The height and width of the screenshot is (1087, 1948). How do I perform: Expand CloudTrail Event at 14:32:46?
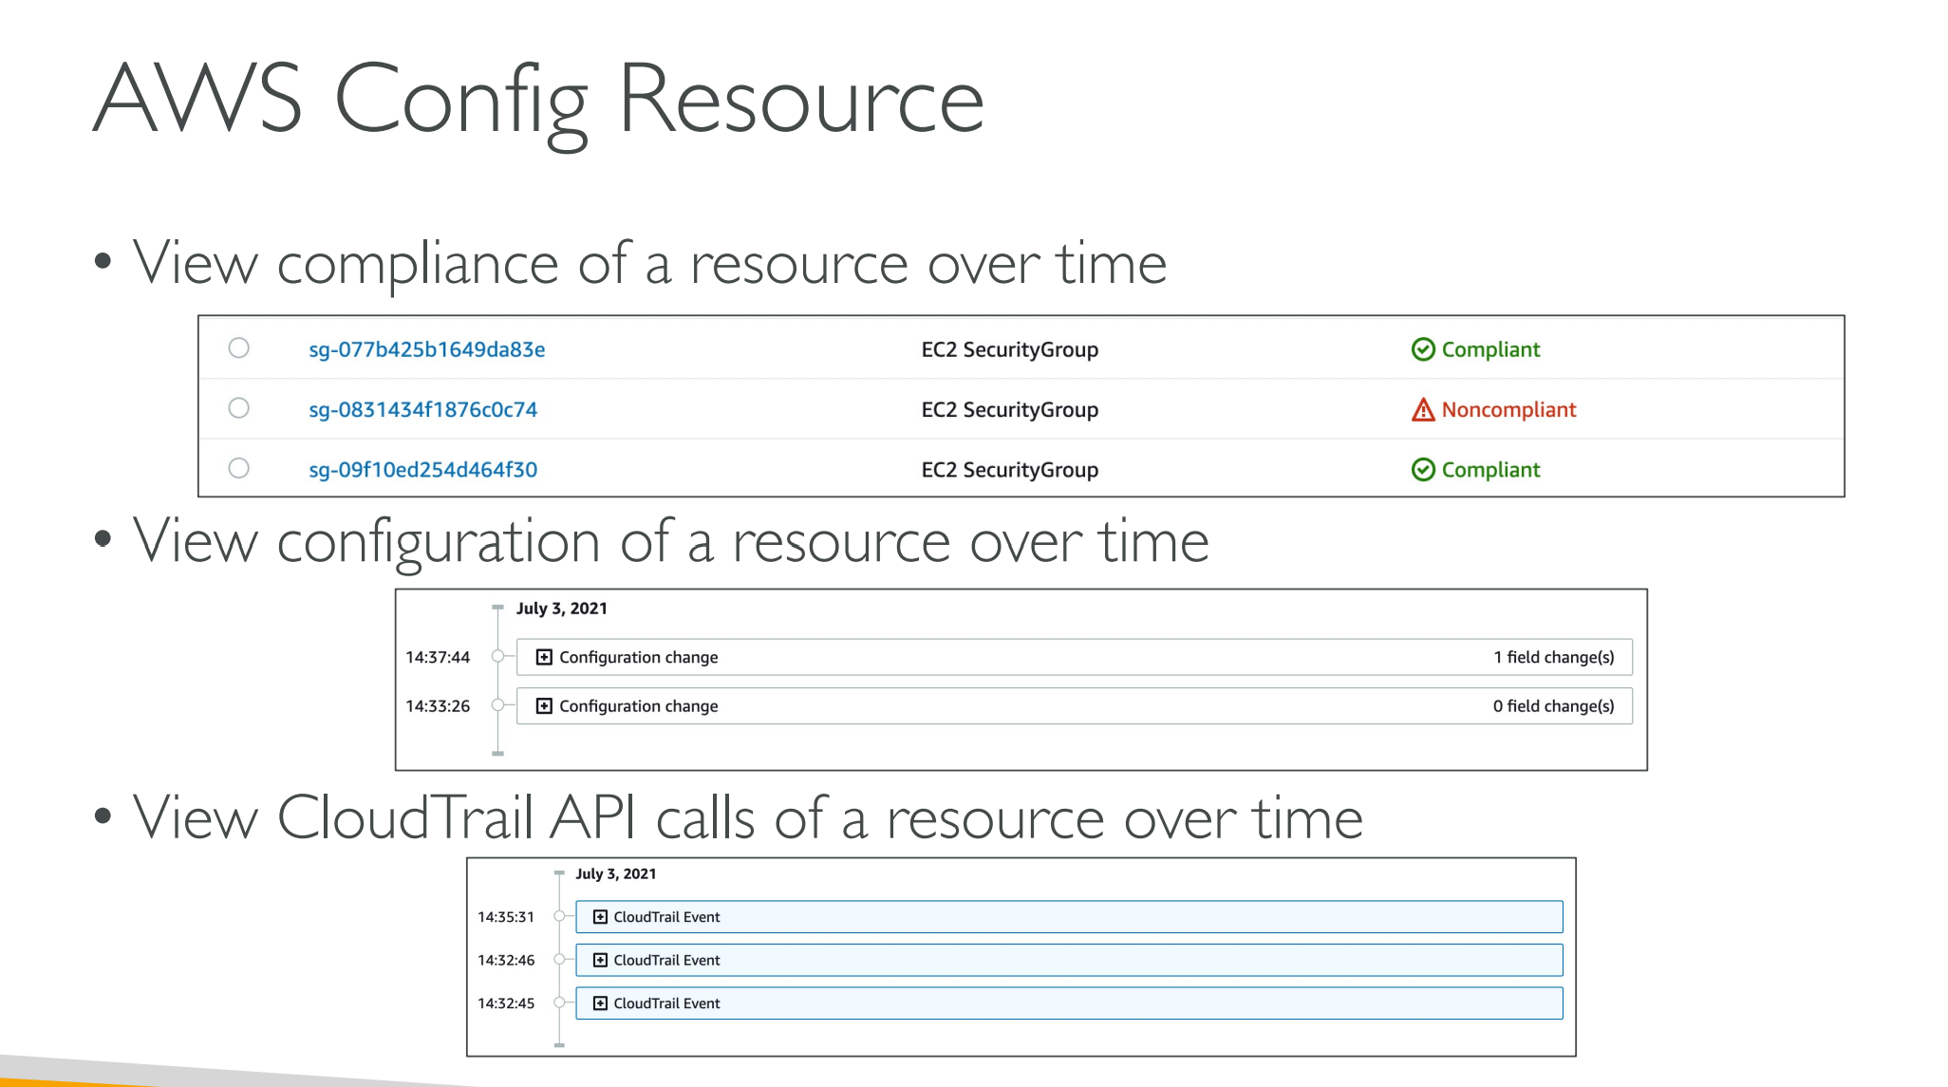(600, 960)
